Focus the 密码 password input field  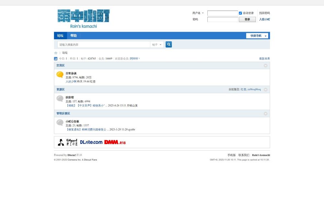223,19
